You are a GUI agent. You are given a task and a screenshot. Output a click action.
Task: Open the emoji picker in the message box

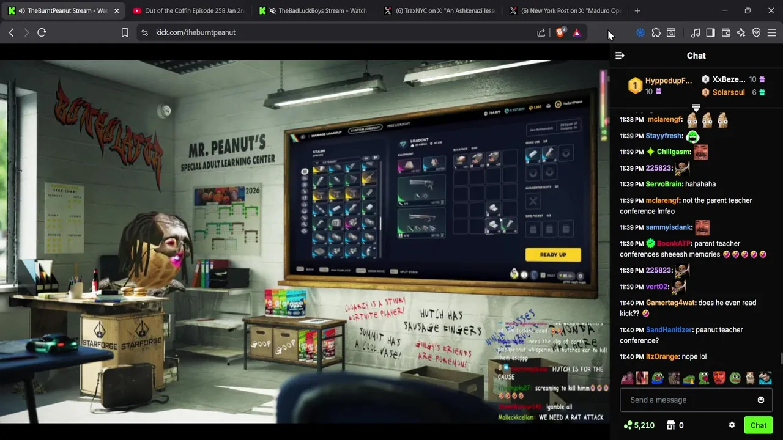[761, 400]
